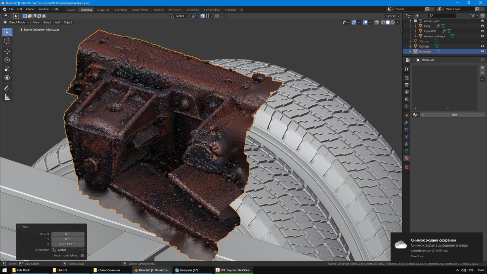The height and width of the screenshot is (274, 487).
Task: Activate the Measure tool
Action: click(x=7, y=97)
